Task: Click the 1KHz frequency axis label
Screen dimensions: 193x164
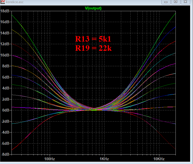Action: pos(104,159)
